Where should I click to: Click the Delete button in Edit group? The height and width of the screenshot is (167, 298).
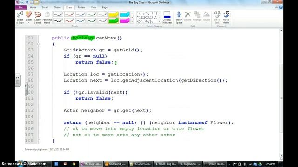click(188, 16)
